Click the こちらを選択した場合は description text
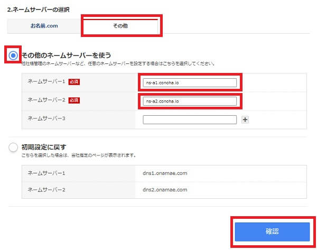Screen dimensions: 317x250 (x=79, y=155)
